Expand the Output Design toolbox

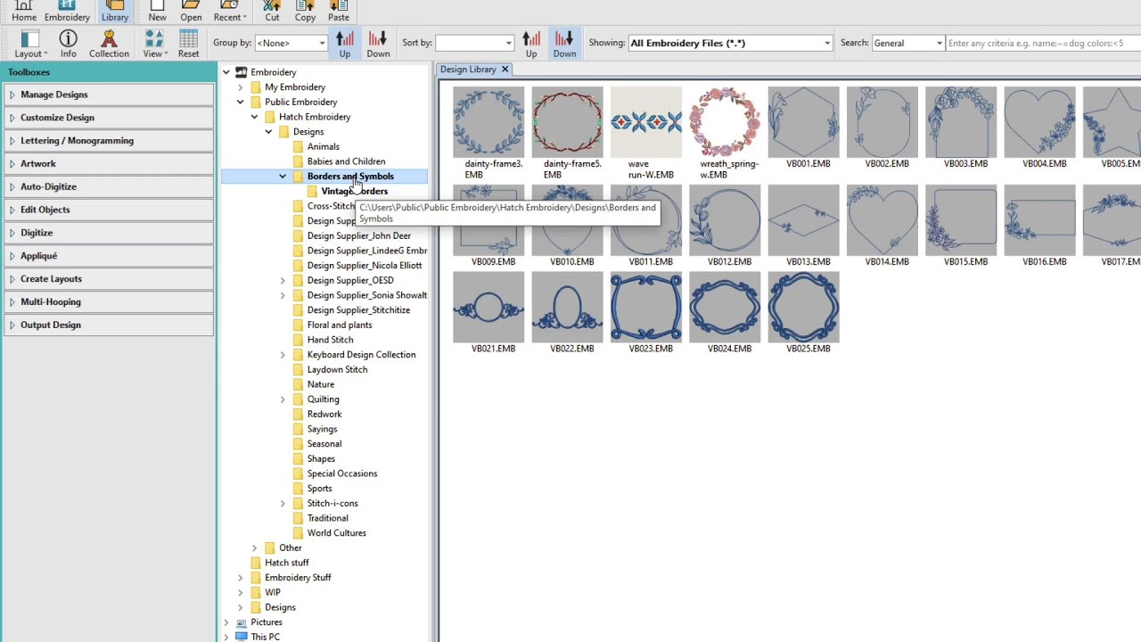point(108,325)
